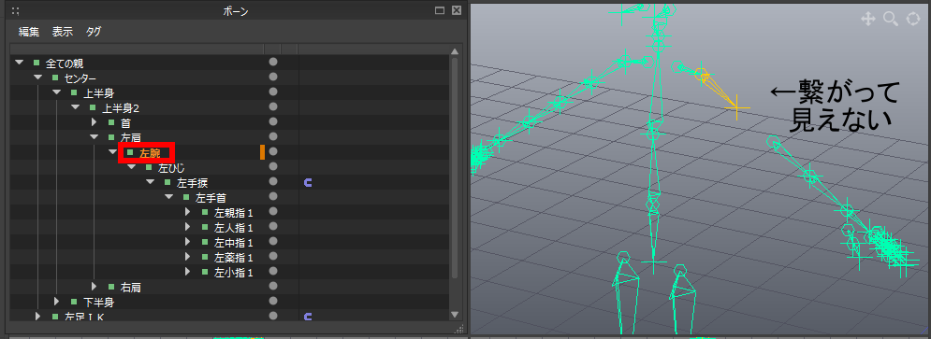The image size is (931, 339).
Task: Open the 編集 menu
Action: 28,32
